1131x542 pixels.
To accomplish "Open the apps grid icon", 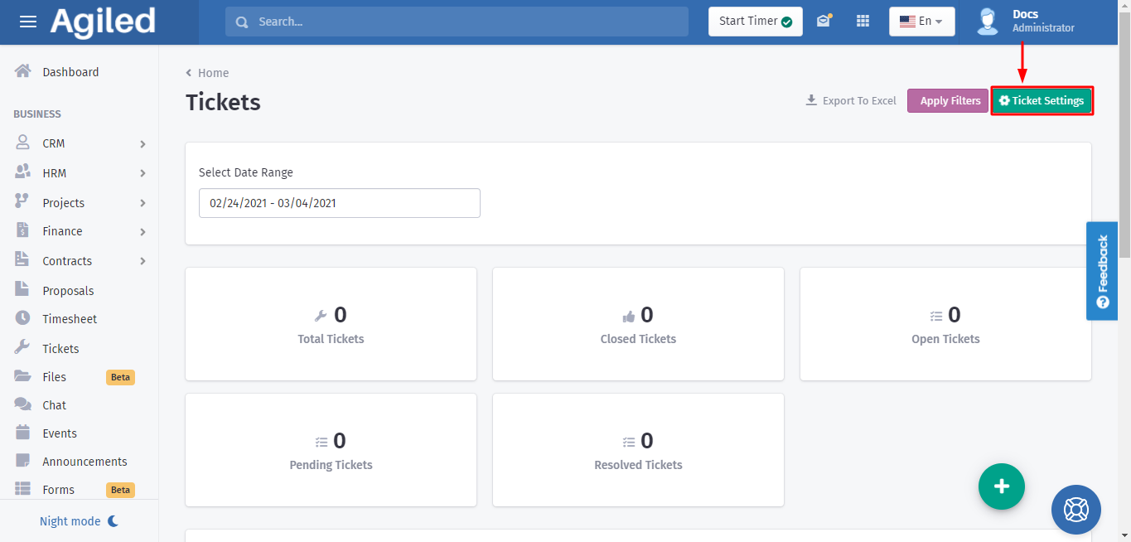I will click(863, 22).
